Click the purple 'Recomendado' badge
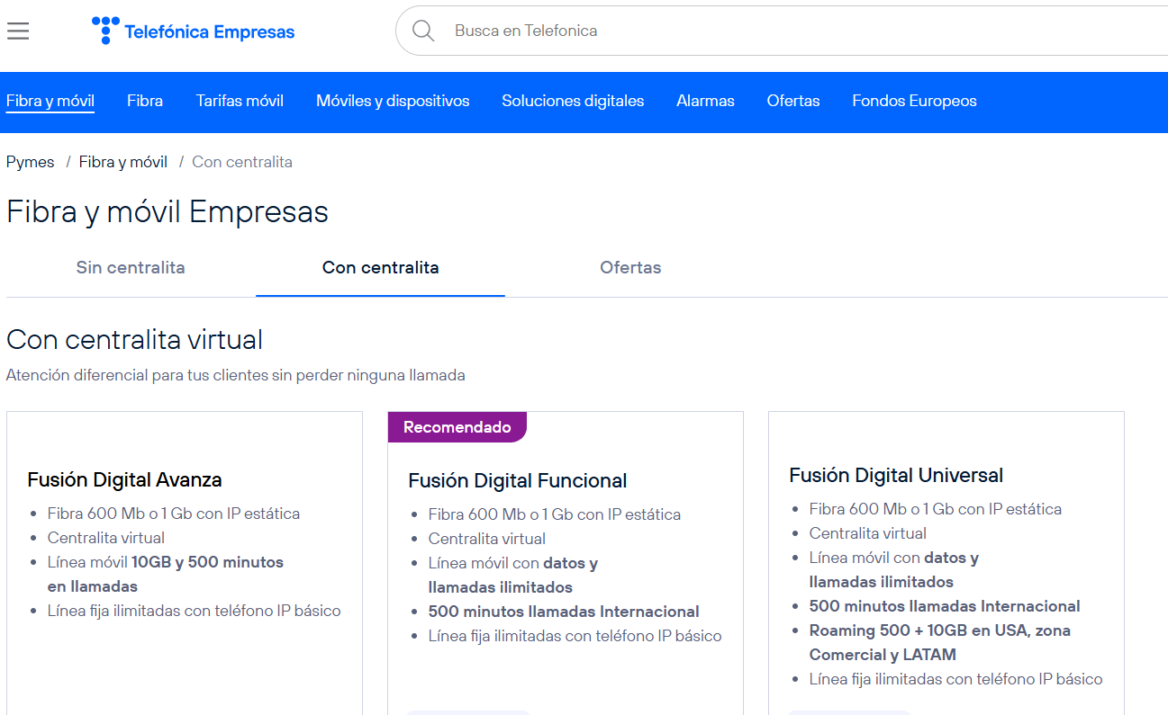This screenshot has width=1168, height=715. (x=457, y=427)
